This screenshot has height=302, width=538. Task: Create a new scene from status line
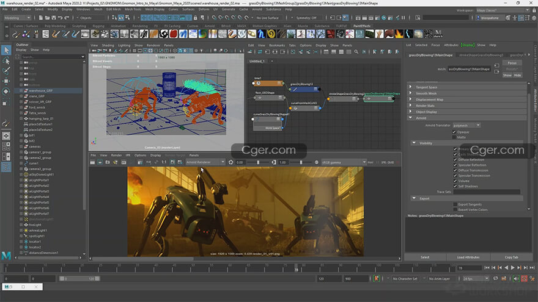tap(40, 18)
